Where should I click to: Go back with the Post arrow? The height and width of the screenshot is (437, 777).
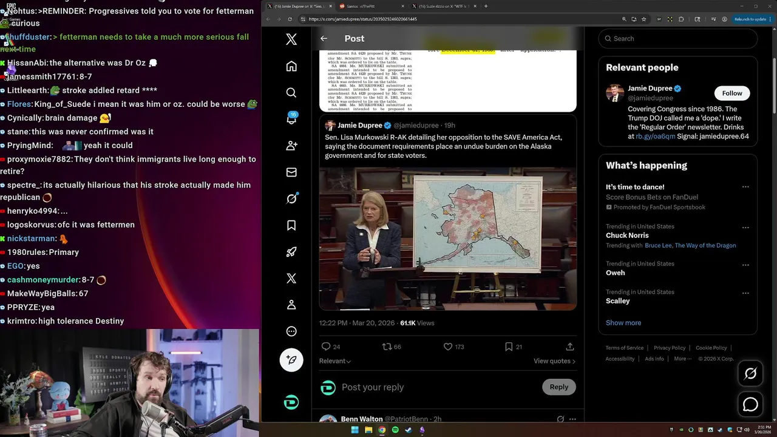pos(324,38)
